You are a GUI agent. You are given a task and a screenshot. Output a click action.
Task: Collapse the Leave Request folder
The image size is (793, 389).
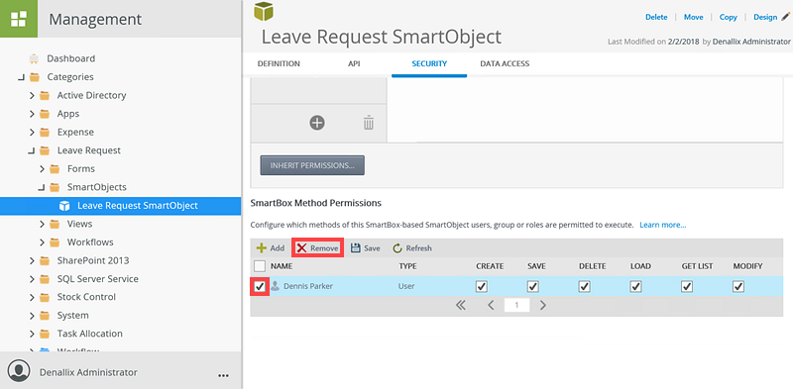pyautogui.click(x=32, y=150)
